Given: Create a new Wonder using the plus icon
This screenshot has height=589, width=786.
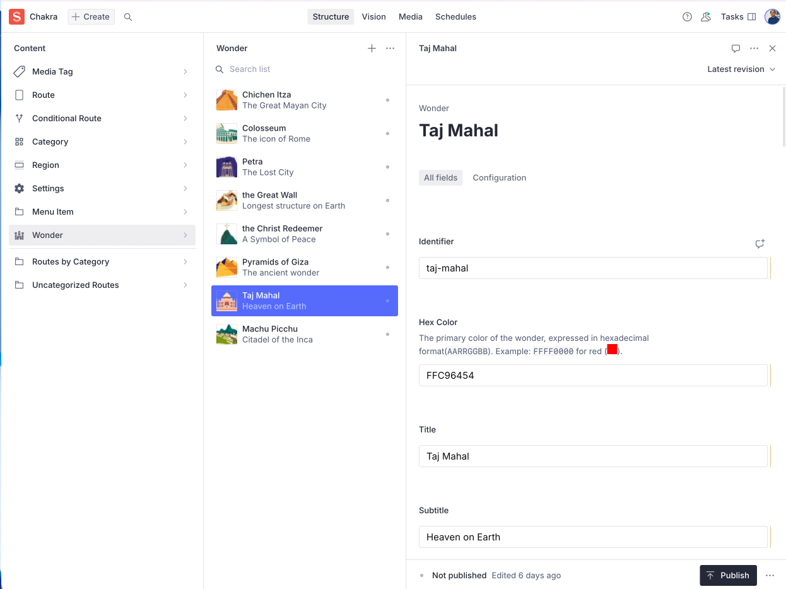Looking at the screenshot, I should tap(372, 48).
